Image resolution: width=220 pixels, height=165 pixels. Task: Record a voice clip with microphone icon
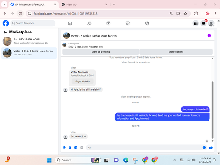pyautogui.click(x=64, y=147)
